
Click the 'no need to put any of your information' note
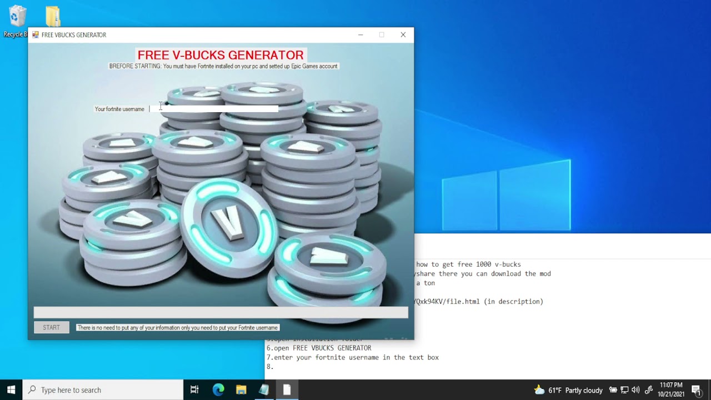click(x=178, y=328)
